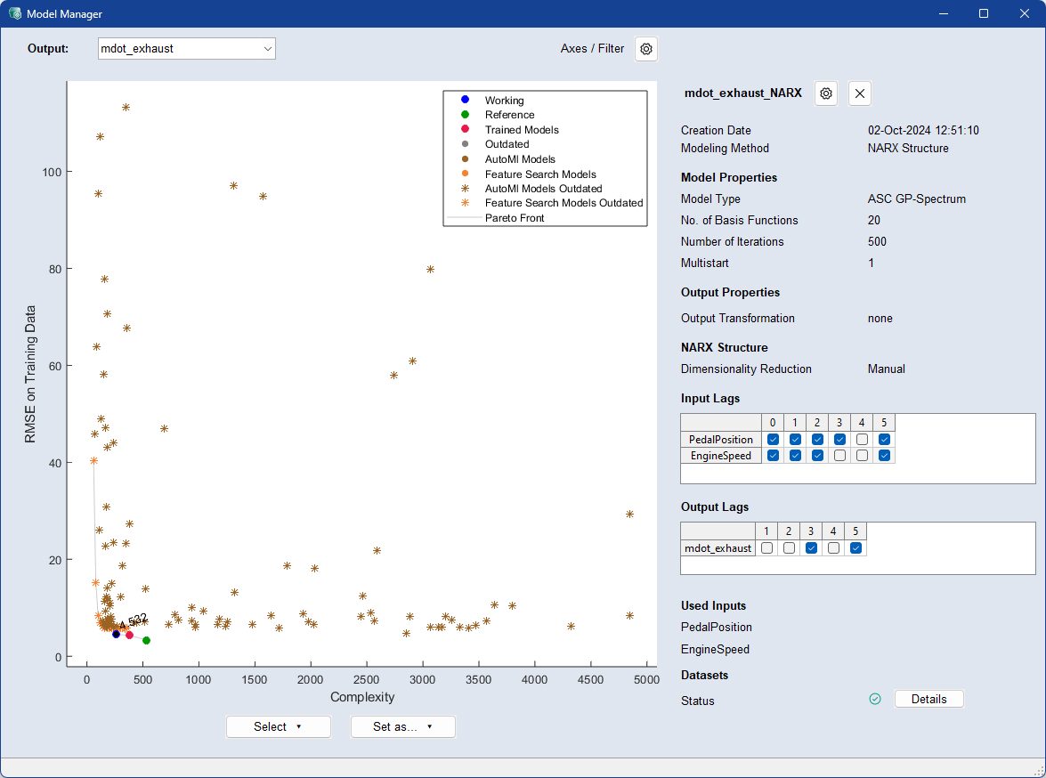
Task: Click the Model Manager title bar icon
Action: coord(15,13)
